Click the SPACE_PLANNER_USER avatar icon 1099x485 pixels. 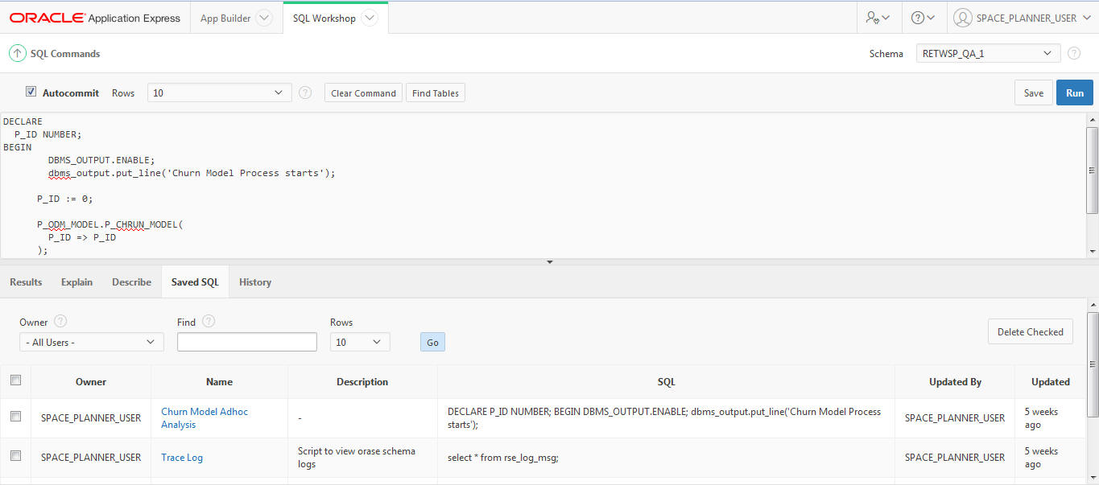coord(962,18)
